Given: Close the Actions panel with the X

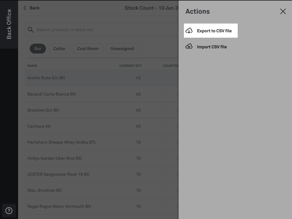Looking at the screenshot, I should [x=283, y=12].
